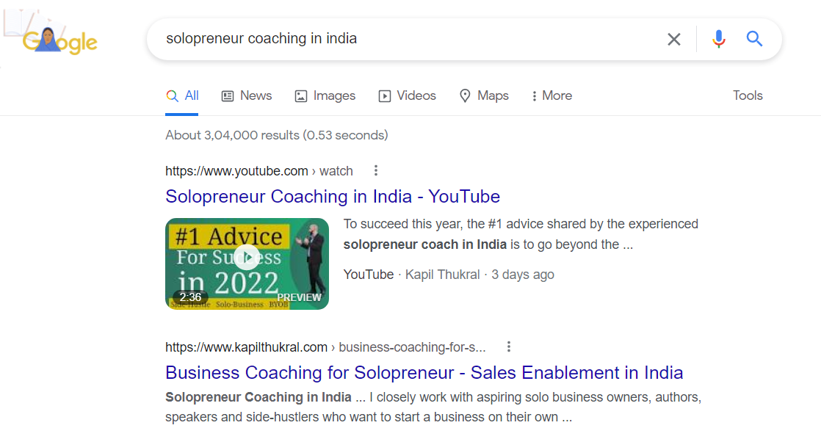Switch to the Videos tab

tap(407, 95)
